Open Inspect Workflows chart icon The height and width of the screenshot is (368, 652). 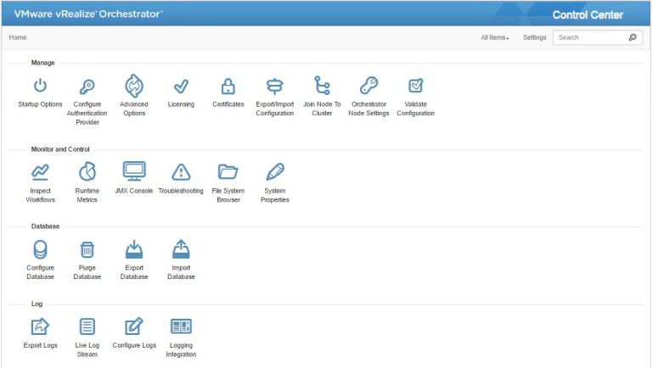click(40, 172)
